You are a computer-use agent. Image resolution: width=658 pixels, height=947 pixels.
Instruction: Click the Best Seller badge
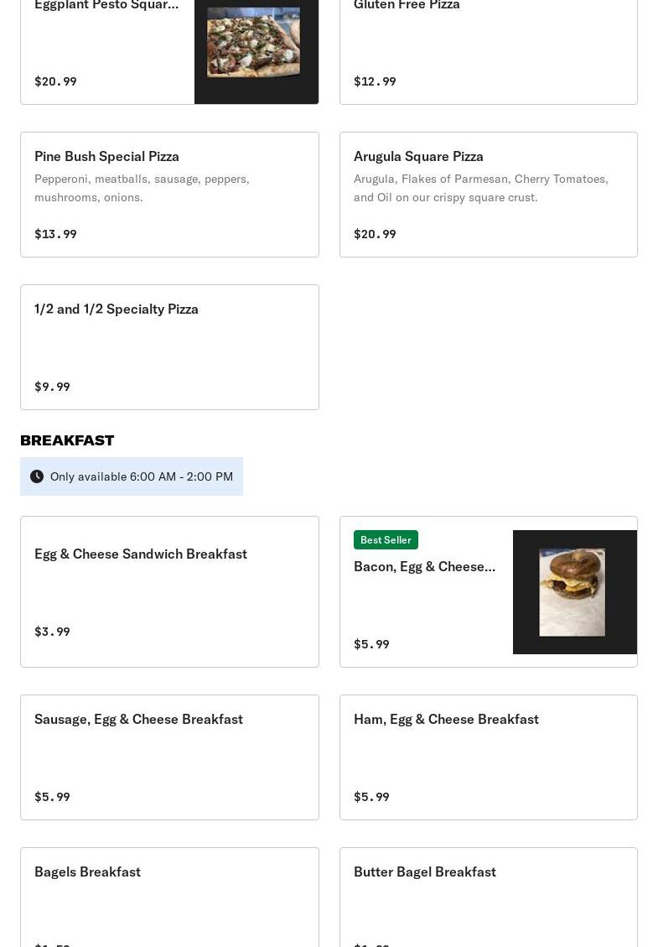coord(386,540)
